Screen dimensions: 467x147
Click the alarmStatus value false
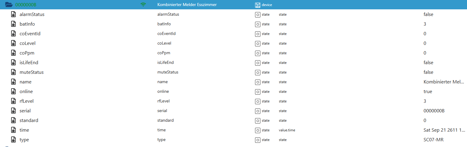428,14
